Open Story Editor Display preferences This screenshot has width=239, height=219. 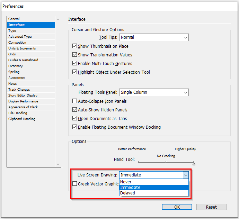(31, 95)
